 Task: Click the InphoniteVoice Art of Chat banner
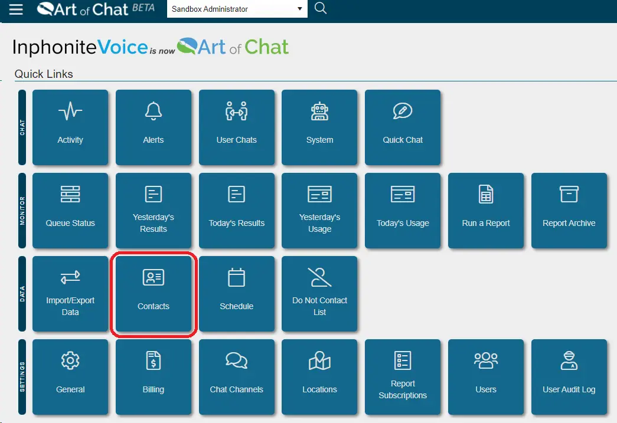click(151, 47)
